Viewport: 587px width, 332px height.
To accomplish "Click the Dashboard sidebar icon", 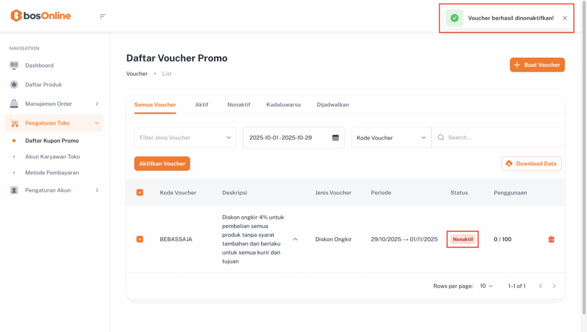I will [x=14, y=65].
